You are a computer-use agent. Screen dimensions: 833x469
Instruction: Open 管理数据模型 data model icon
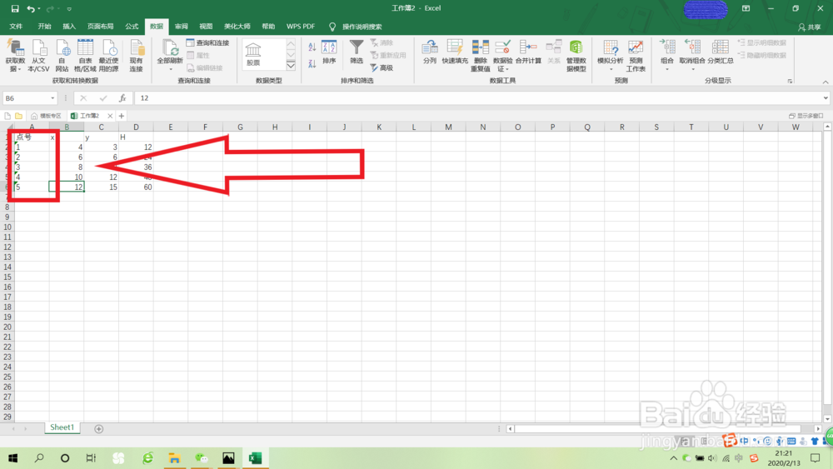point(576,55)
